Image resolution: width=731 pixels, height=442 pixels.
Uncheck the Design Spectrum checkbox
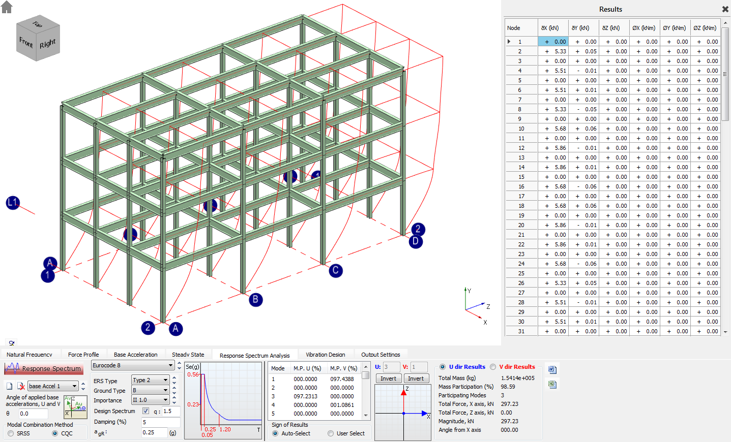click(147, 411)
